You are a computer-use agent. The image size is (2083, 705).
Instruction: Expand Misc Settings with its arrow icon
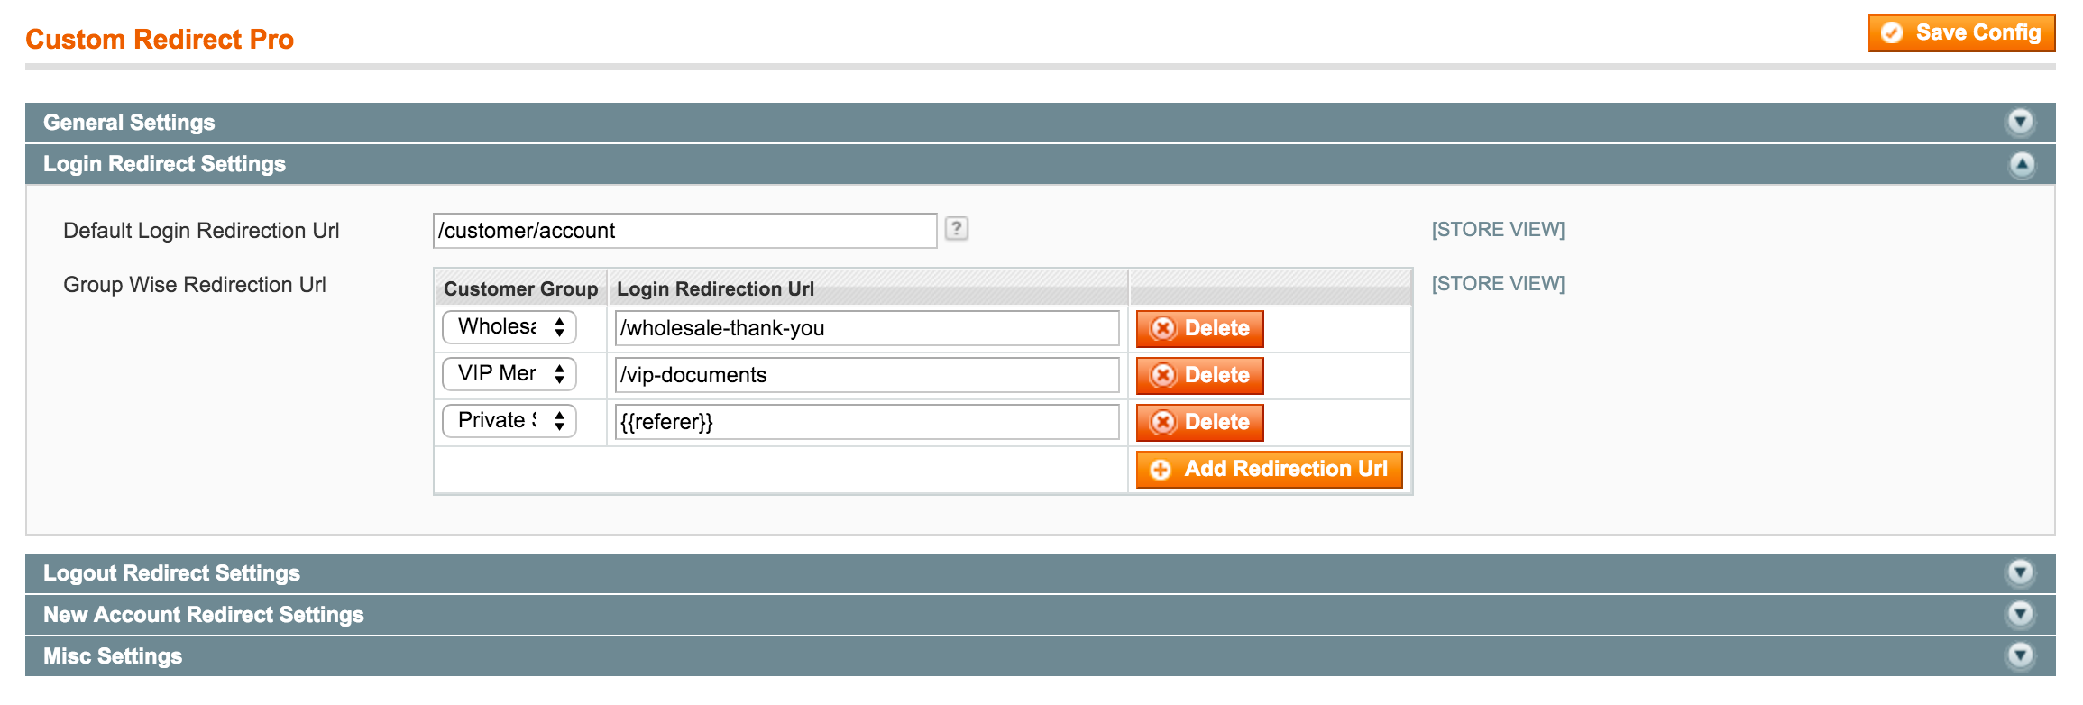pyautogui.click(x=2021, y=655)
